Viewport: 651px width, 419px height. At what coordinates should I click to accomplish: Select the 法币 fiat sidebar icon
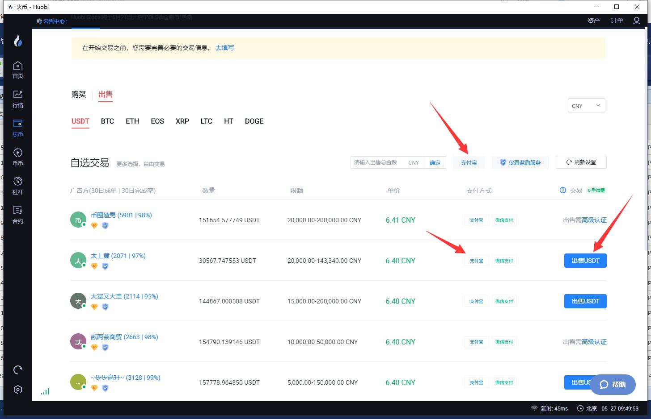click(x=17, y=128)
